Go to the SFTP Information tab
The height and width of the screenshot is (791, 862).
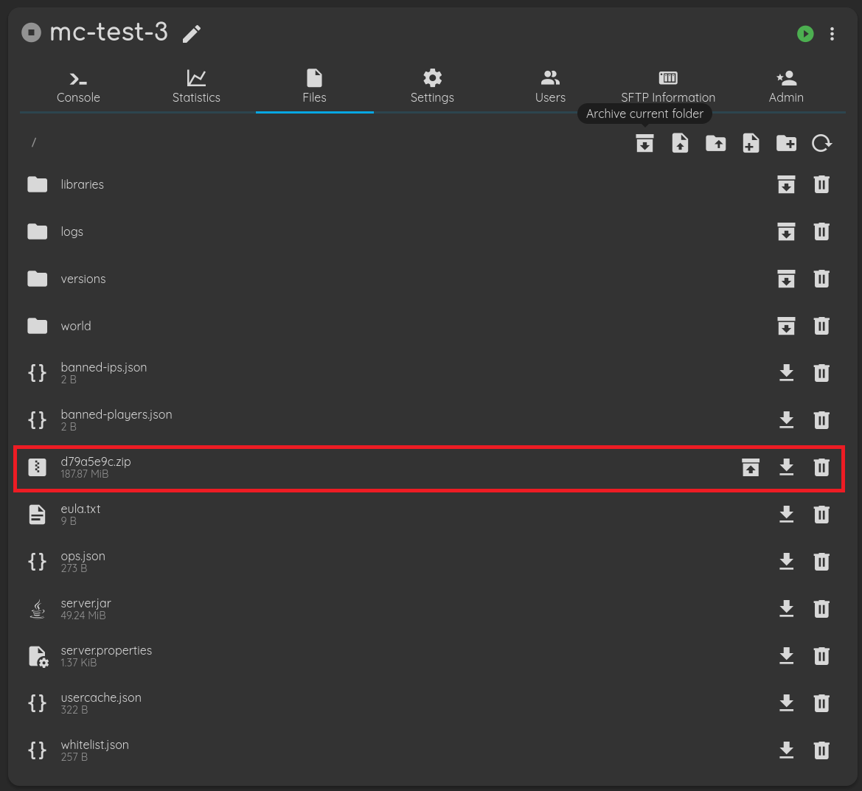pyautogui.click(x=668, y=87)
